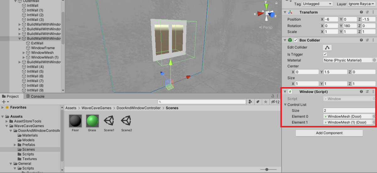This screenshot has height=173, width=377.
Task: Open Transform component help reference
Action: (362, 12)
